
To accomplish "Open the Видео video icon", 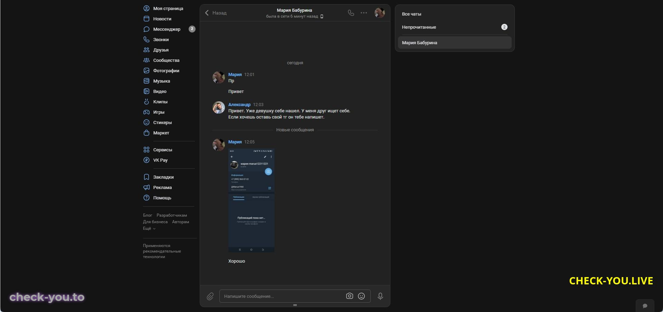I will coord(146,91).
